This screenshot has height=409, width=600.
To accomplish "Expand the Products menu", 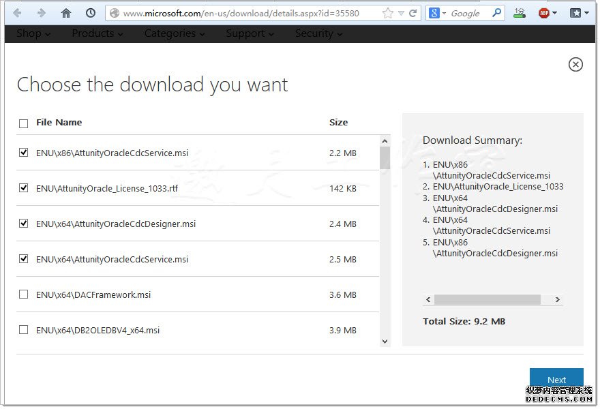I will (97, 33).
